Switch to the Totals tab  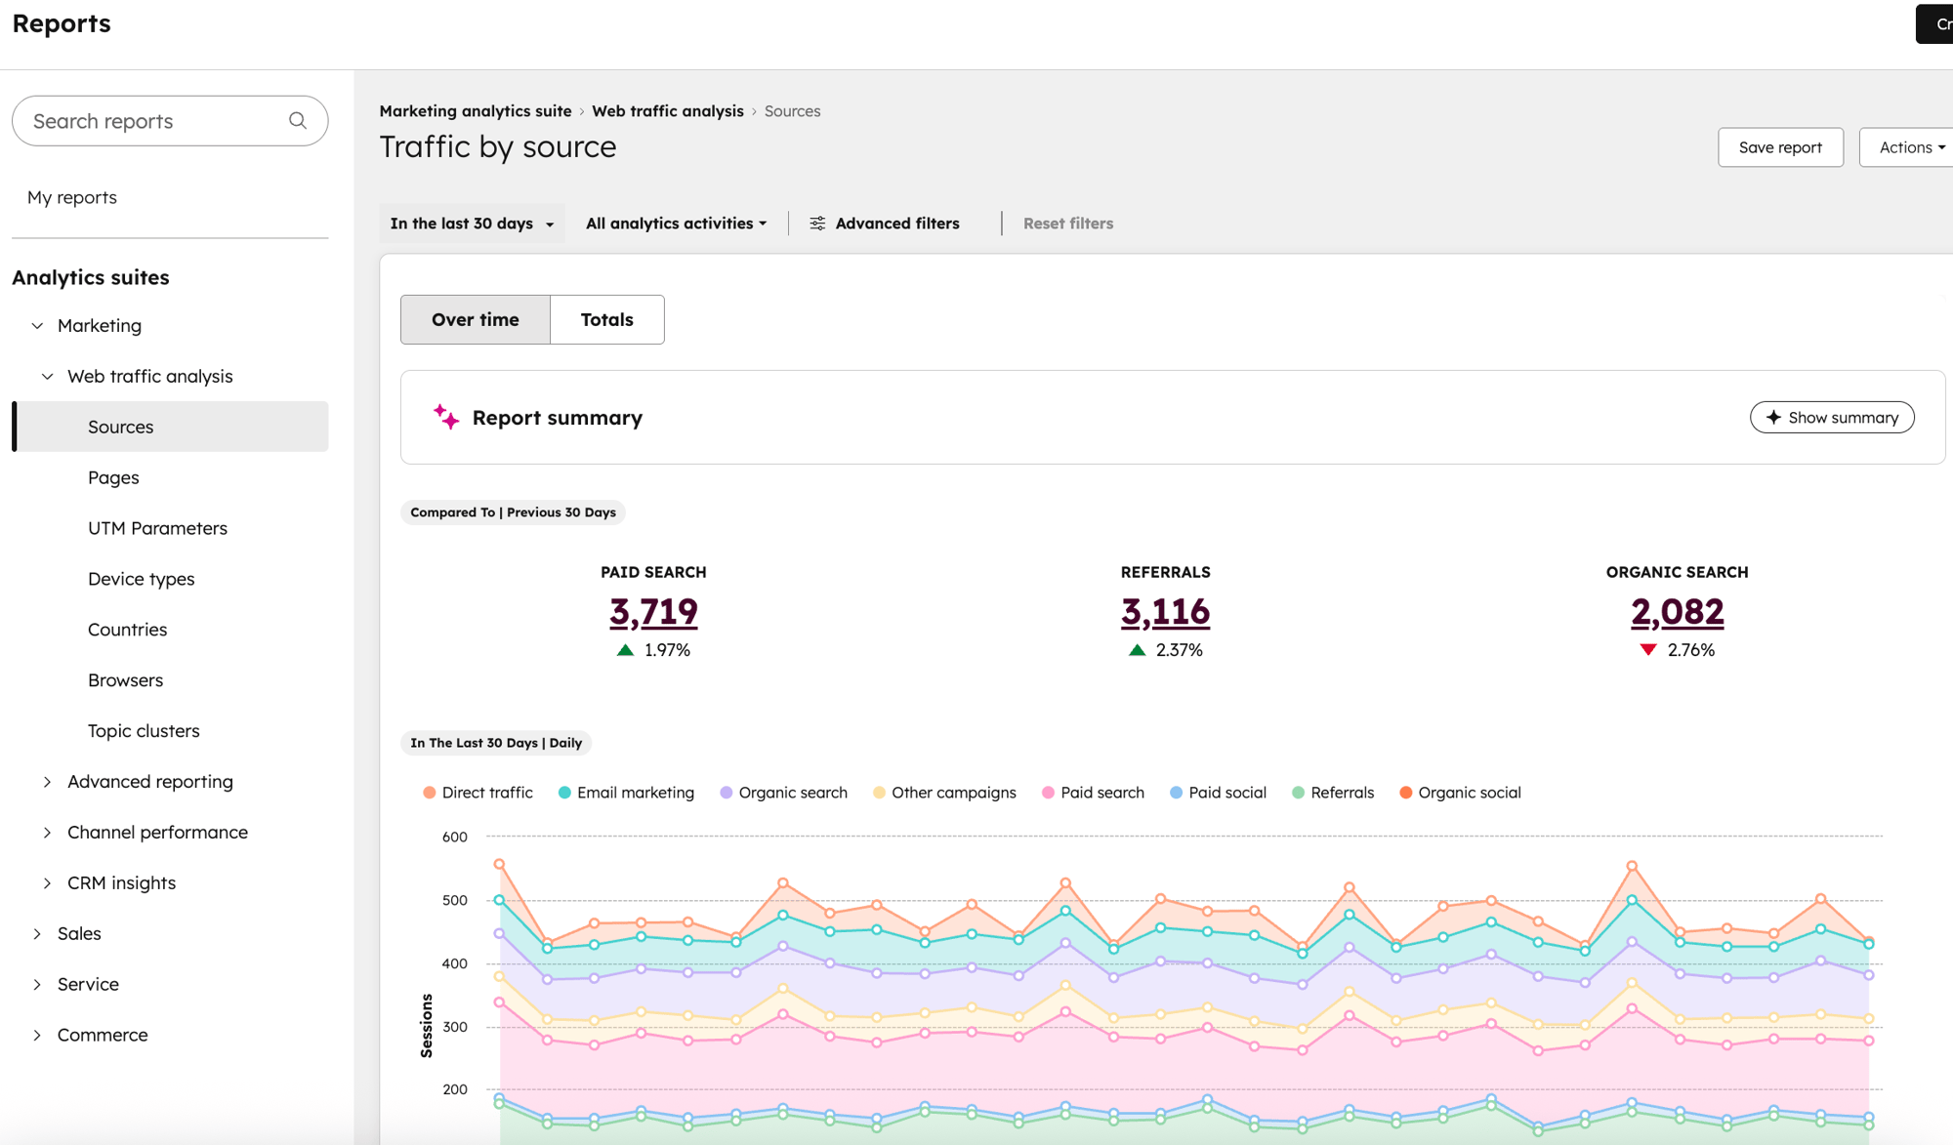click(606, 319)
